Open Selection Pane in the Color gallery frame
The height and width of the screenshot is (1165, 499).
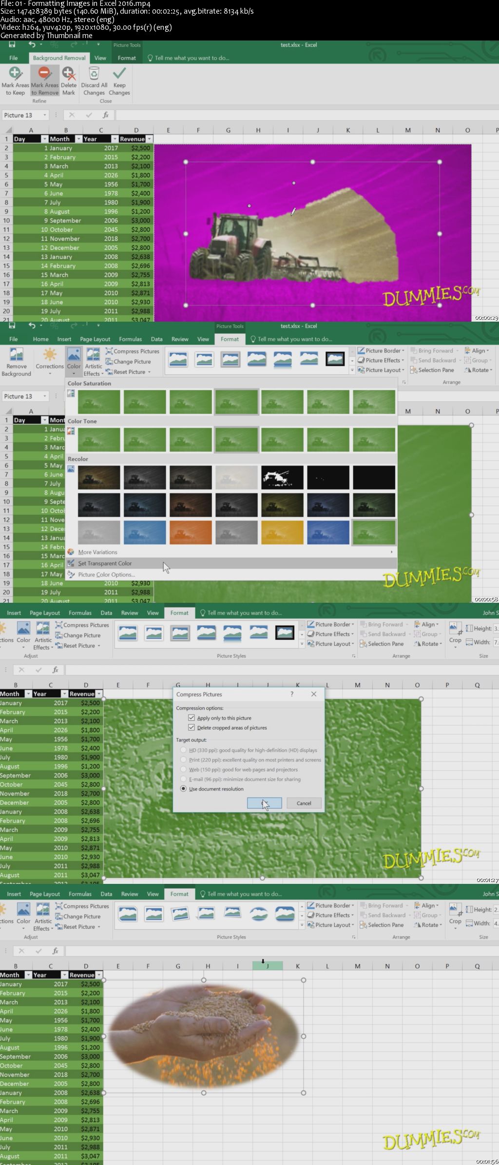(432, 370)
